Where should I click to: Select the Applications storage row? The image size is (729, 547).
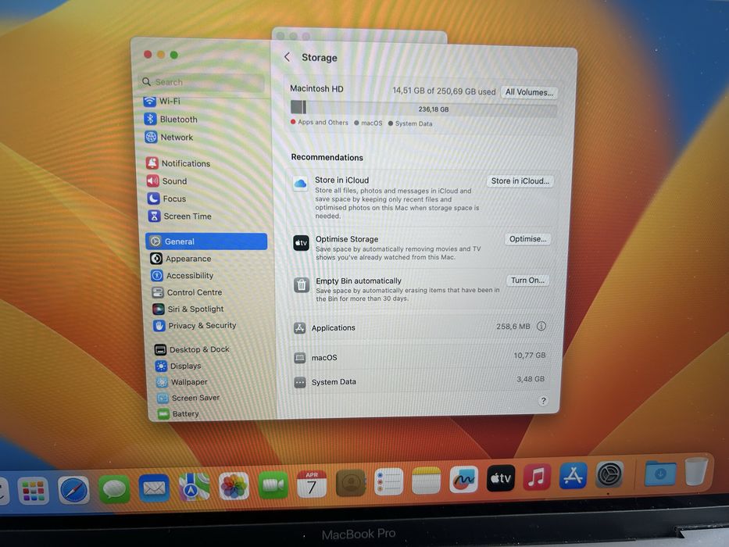pyautogui.click(x=420, y=327)
